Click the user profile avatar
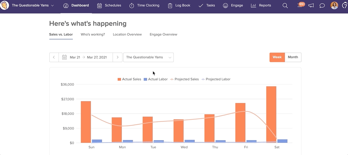 (334, 5)
